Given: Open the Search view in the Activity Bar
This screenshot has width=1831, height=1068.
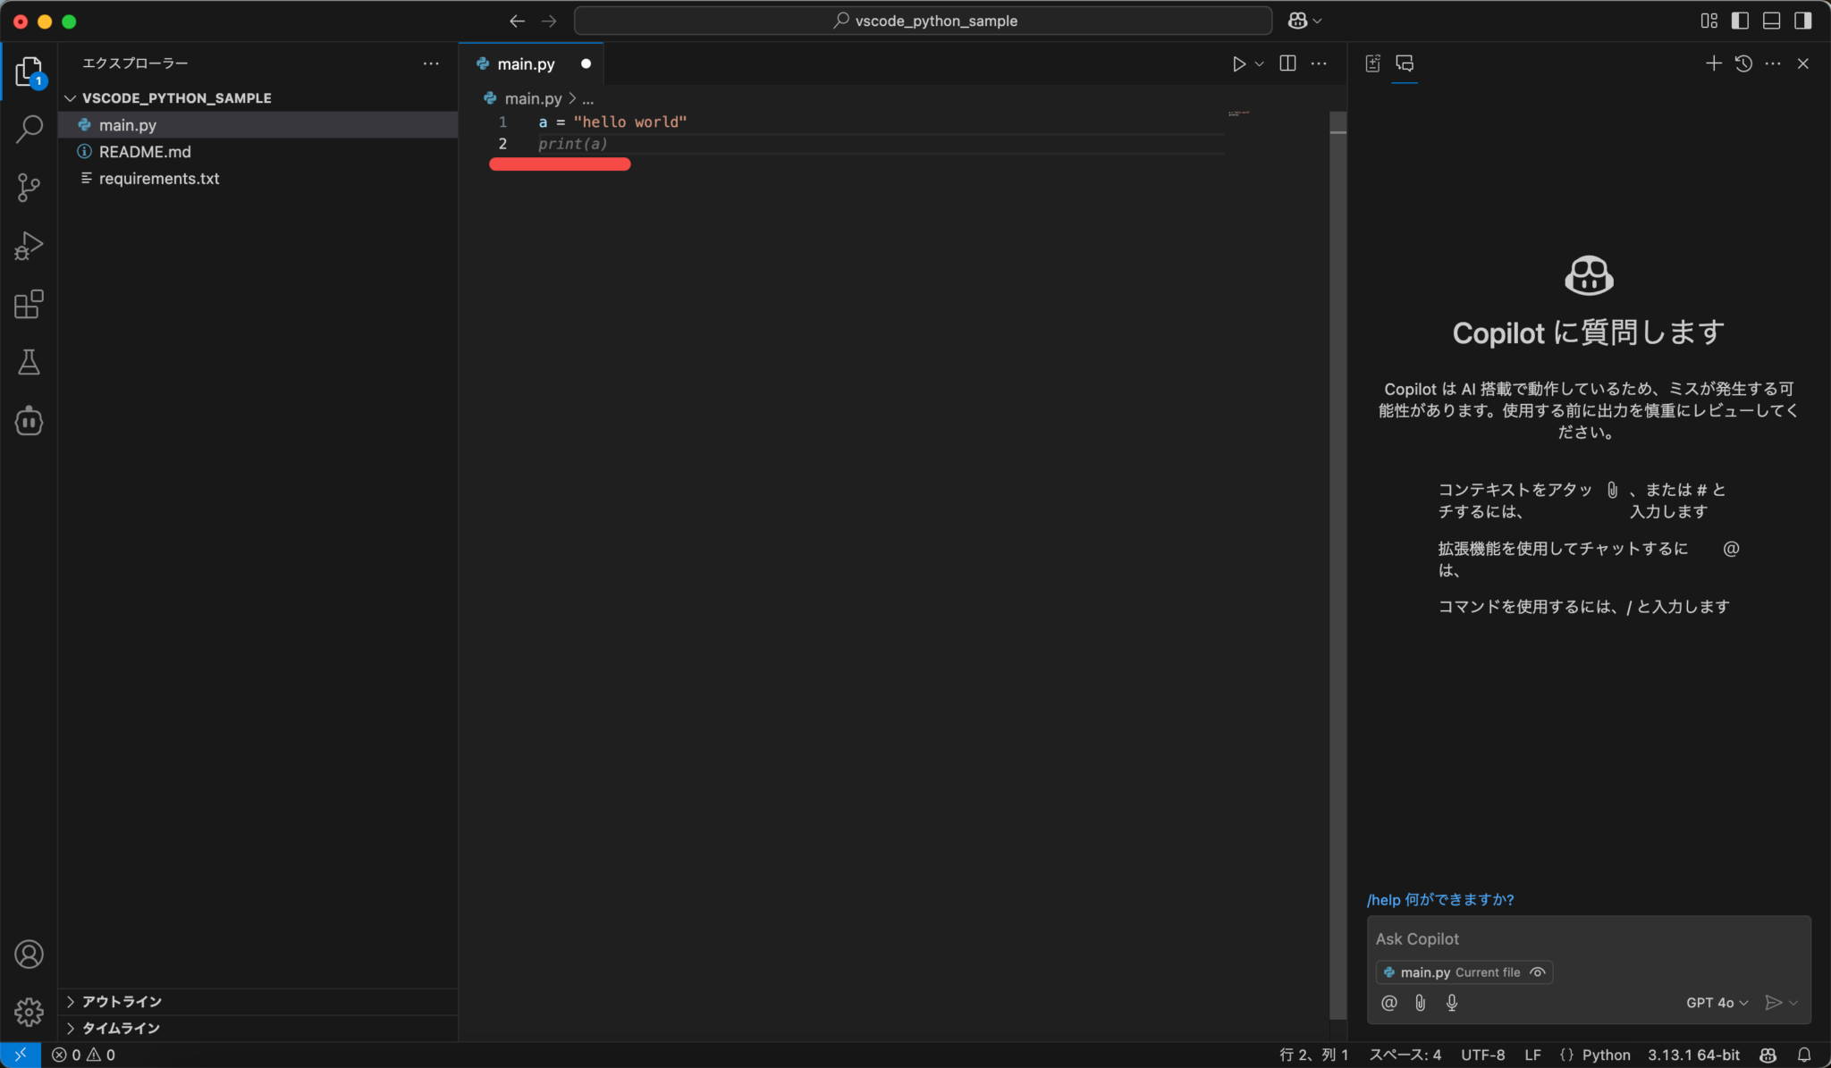Looking at the screenshot, I should coord(30,129).
